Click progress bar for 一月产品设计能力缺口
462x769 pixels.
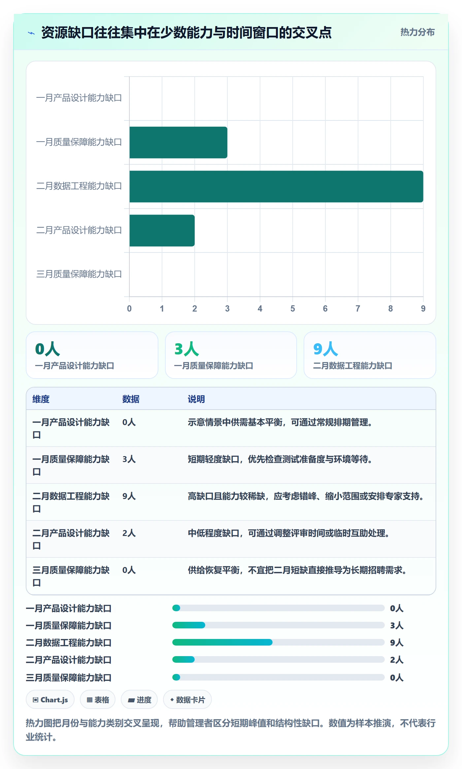point(278,608)
